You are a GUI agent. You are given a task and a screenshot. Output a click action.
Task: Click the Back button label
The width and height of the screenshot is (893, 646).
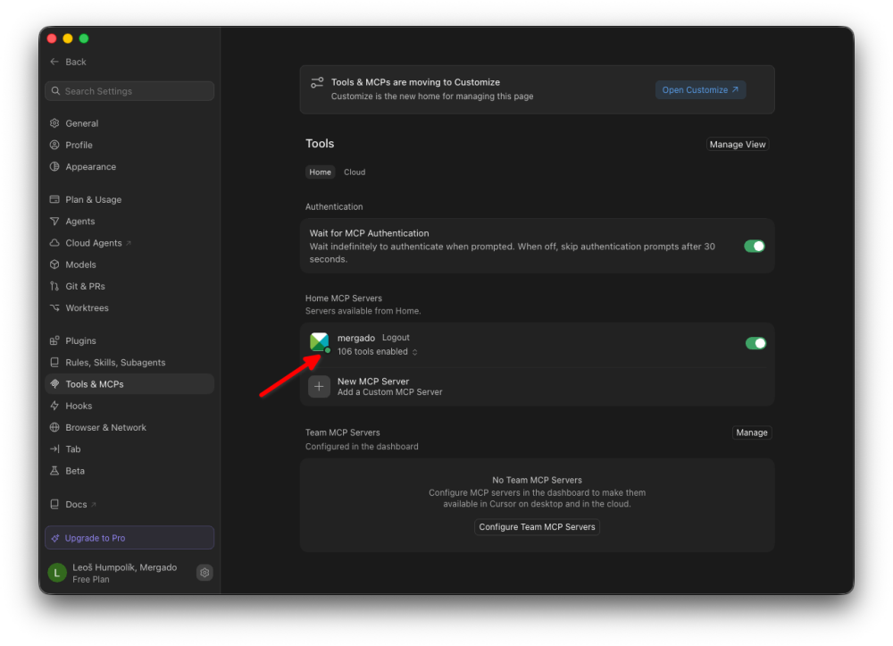(x=76, y=62)
